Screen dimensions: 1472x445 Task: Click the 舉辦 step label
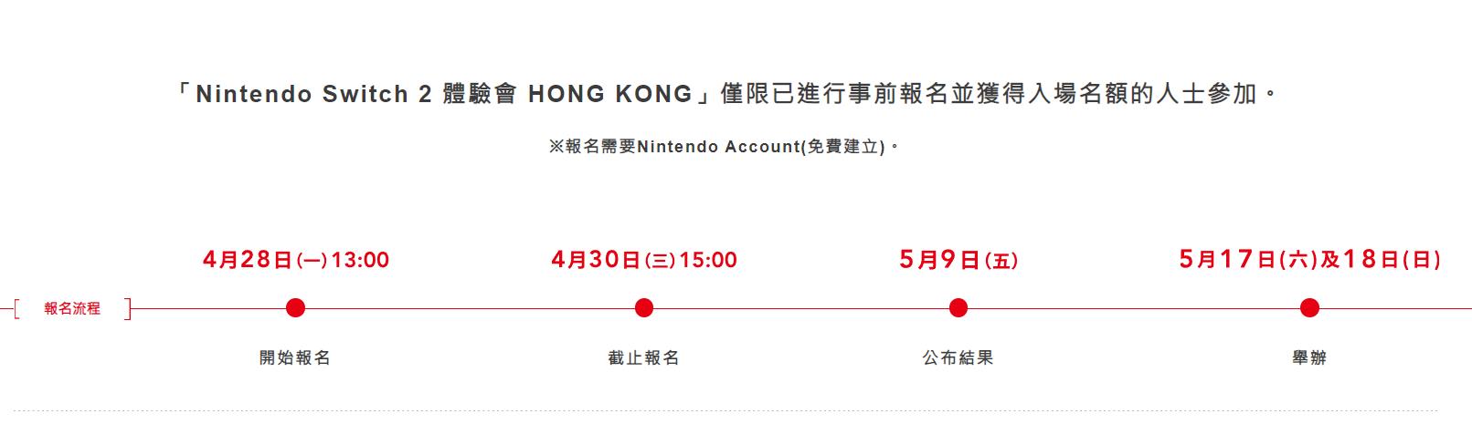point(1309,358)
